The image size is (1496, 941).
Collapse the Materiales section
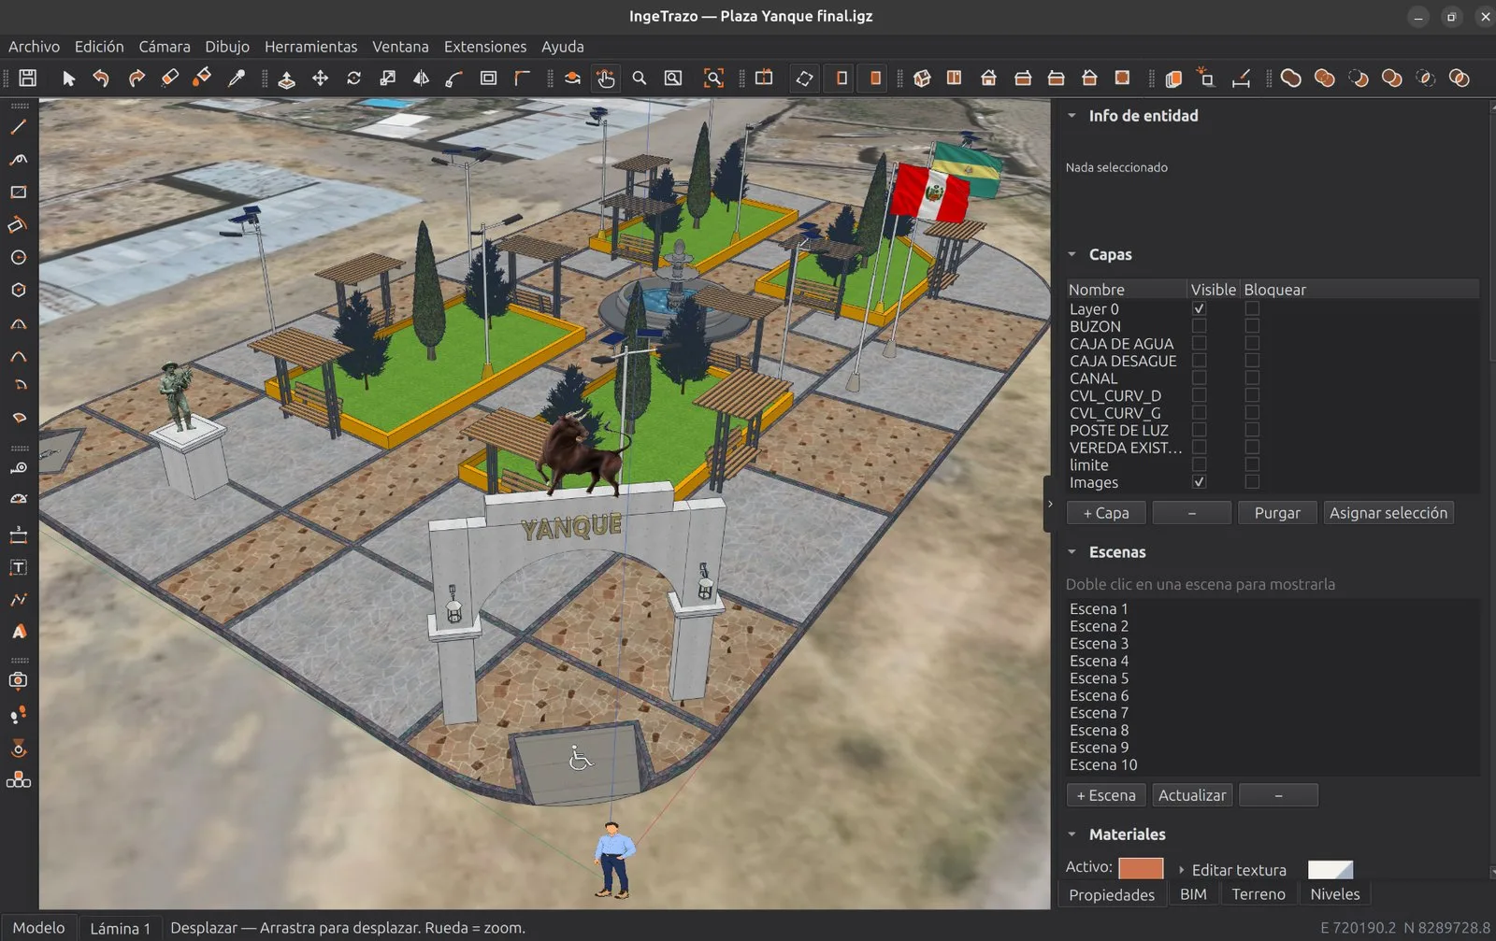click(1072, 834)
